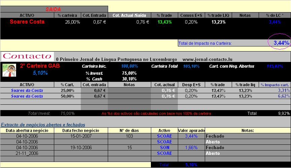Click the bottom 'Total' label
291x168 pixels.
tap(164, 165)
